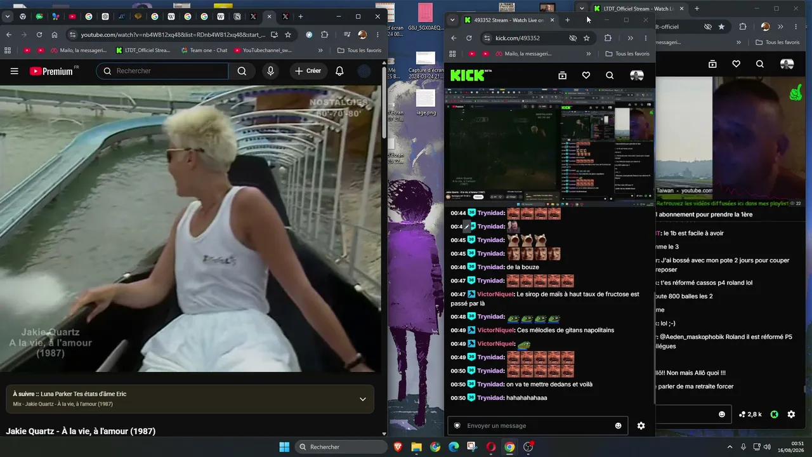The height and width of the screenshot is (457, 812).
Task: Open 'Mailo, la messageri...' bookmark in YouTube window
Action: pyautogui.click(x=79, y=50)
